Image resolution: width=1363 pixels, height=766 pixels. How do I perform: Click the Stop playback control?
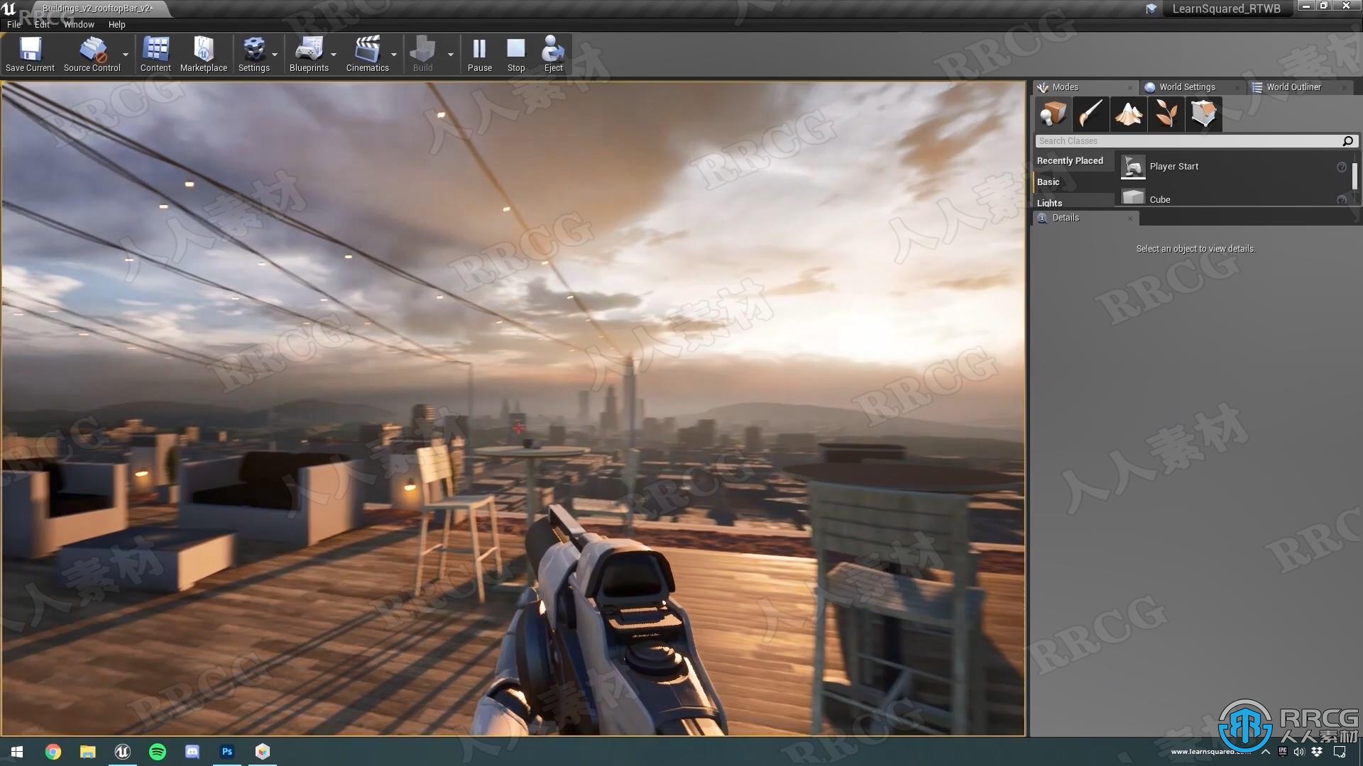coord(515,54)
